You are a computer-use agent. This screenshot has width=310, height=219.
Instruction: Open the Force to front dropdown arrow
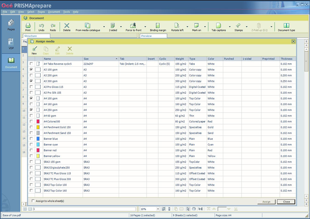145,27
